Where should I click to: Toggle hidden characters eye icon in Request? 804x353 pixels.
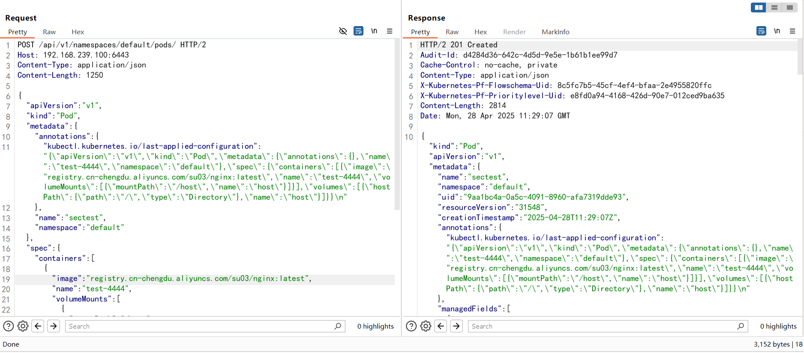click(343, 31)
